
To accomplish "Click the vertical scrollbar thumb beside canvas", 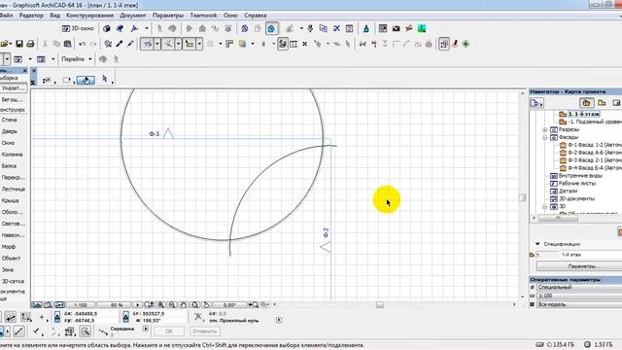I will [523, 197].
